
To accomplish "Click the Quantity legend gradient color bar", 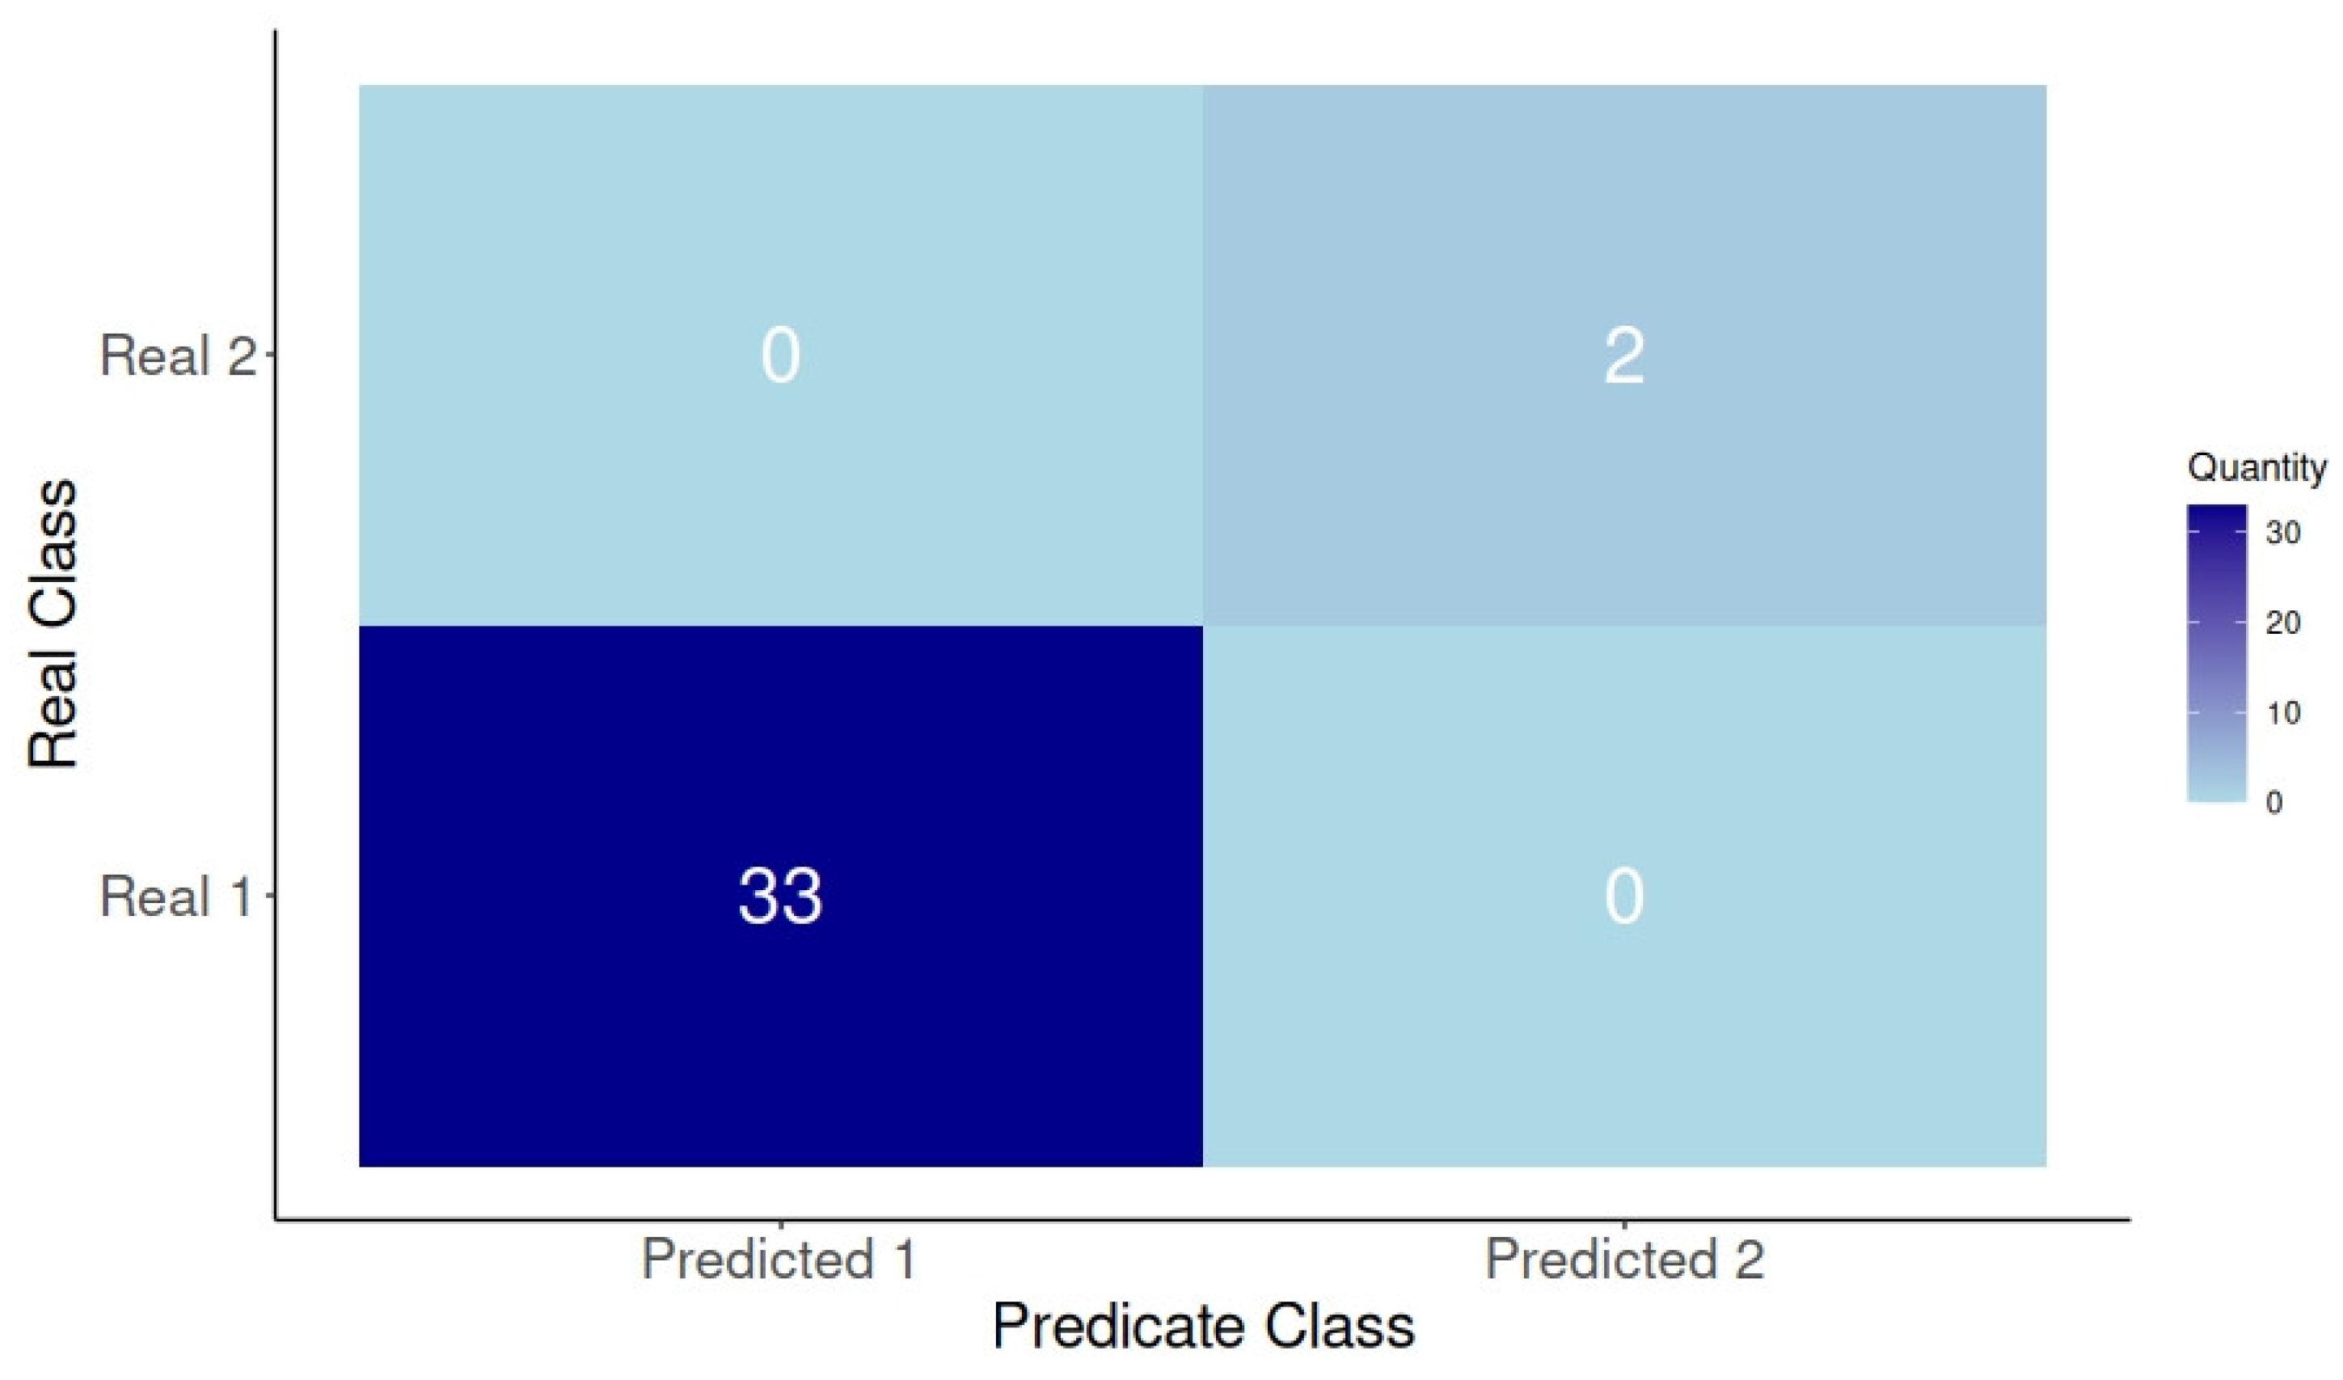I will click(2217, 652).
